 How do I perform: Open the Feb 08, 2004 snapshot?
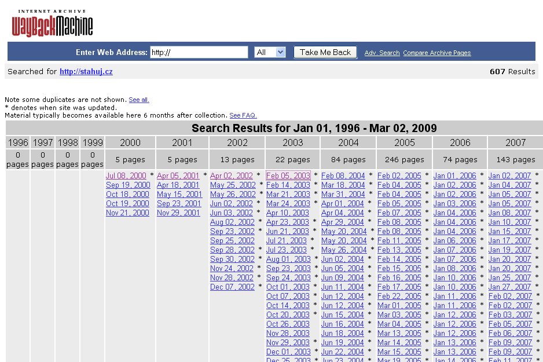[x=343, y=175]
